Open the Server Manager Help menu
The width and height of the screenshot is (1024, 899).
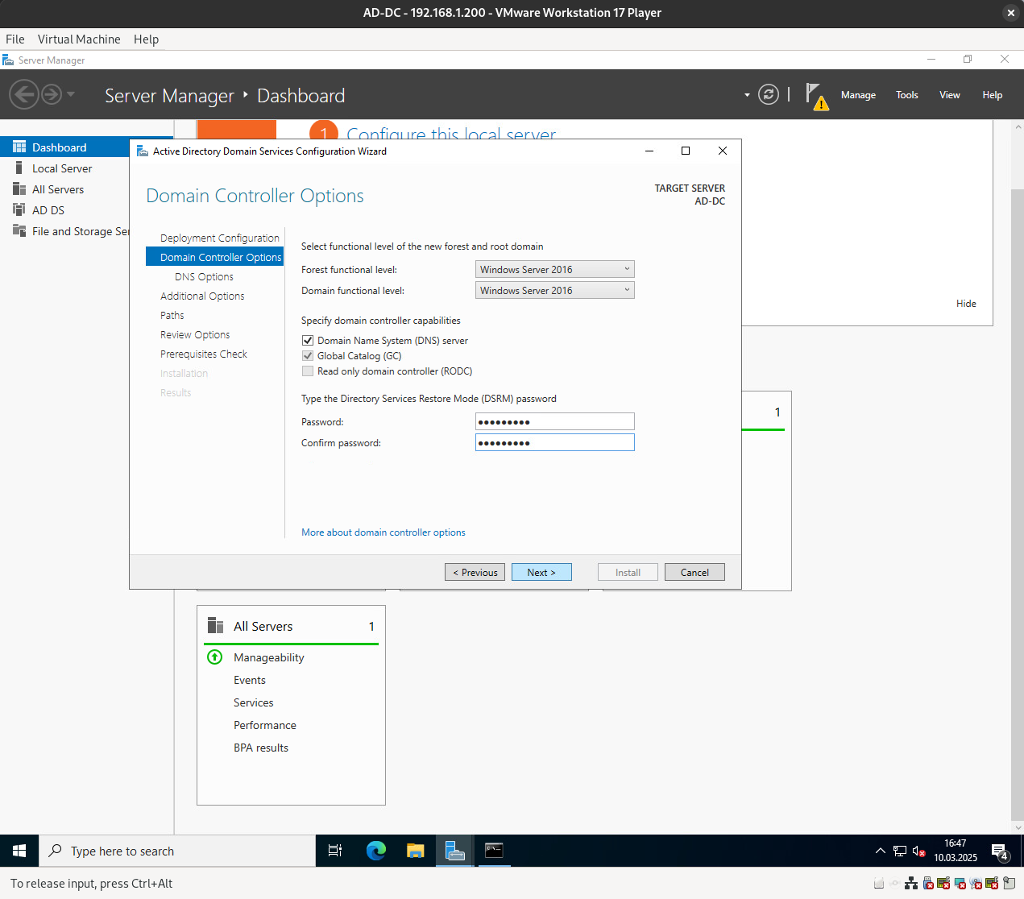pos(993,95)
